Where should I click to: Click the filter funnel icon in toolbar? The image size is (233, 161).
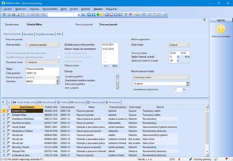pyautogui.click(x=83, y=15)
